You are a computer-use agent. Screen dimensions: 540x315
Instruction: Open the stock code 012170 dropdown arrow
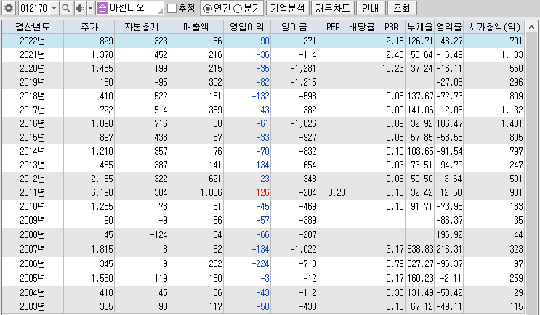pos(54,8)
